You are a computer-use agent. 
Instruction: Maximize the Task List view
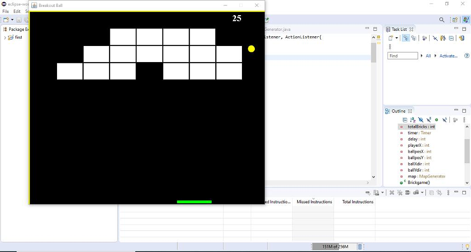[x=464, y=29]
